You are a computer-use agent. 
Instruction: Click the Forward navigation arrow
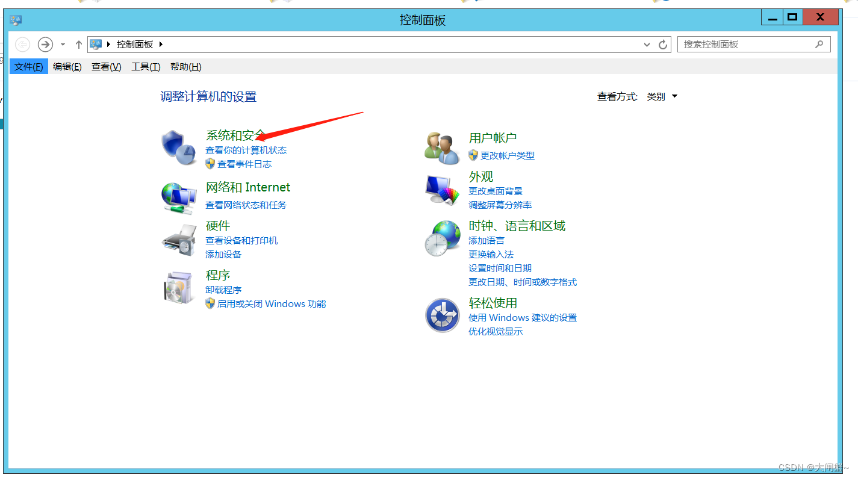click(x=45, y=45)
